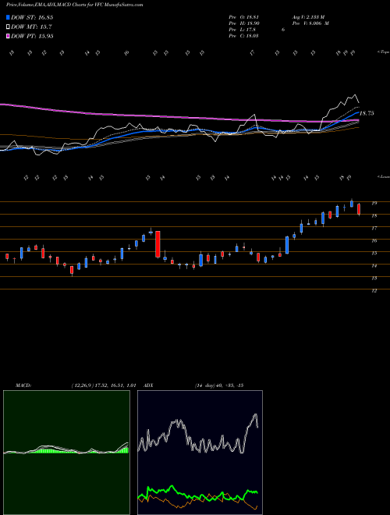Image resolution: width=390 pixels, height=515 pixels.
Task: Click the price axis label 19
Action: coord(374,204)
